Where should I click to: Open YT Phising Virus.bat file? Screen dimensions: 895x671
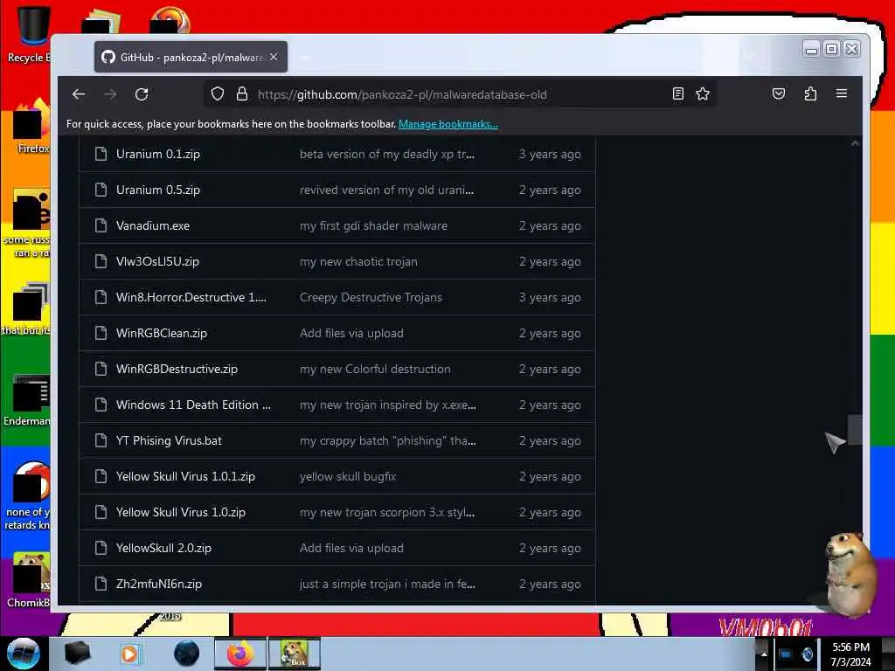[x=169, y=441]
